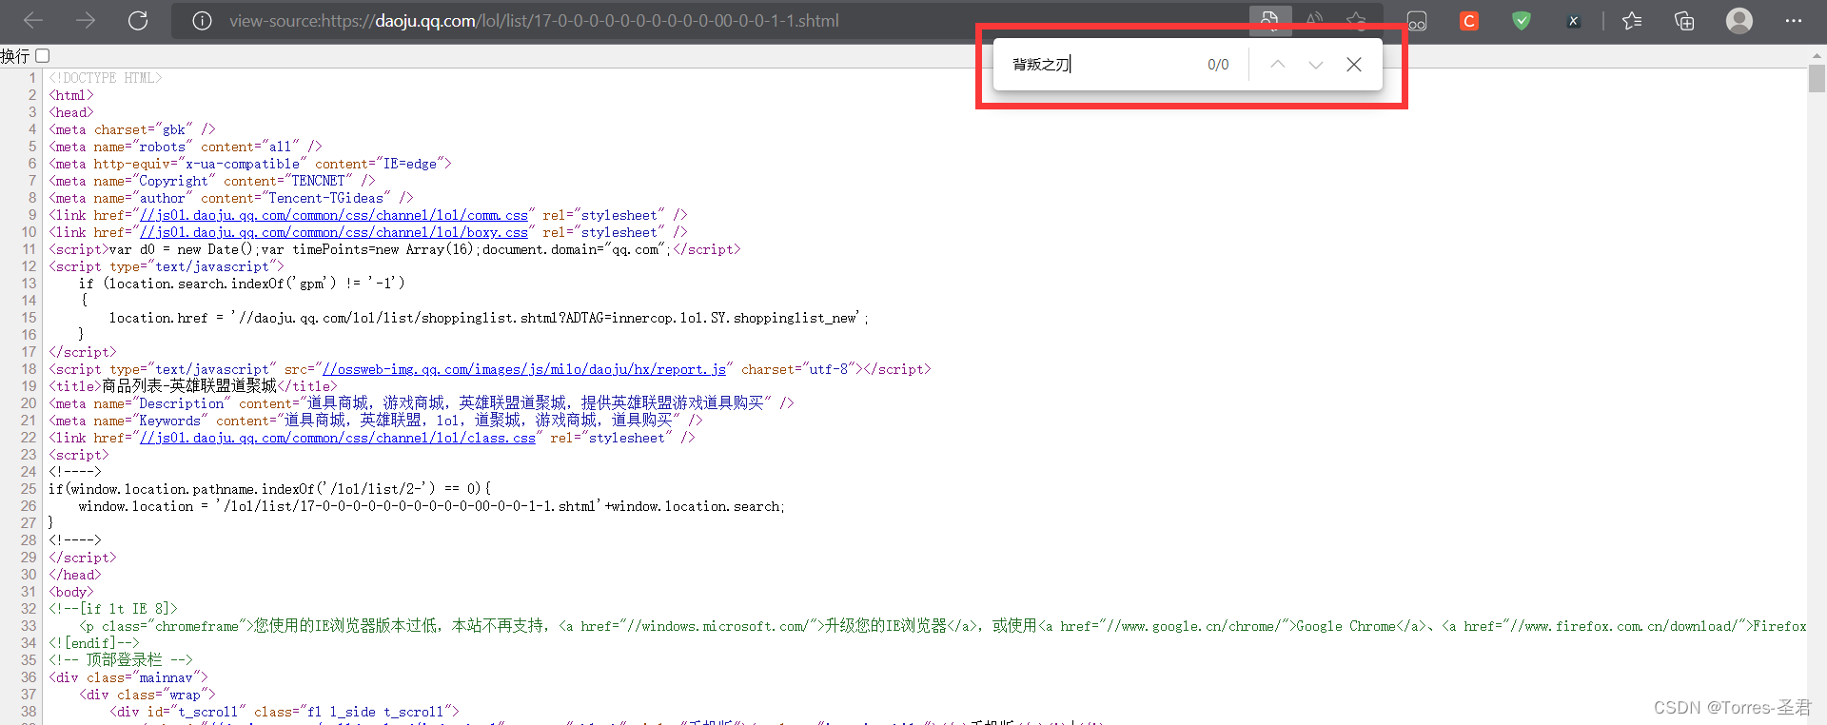Open the orange C extension
Screen dimensions: 1827x725
click(1469, 21)
